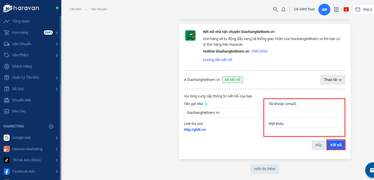The width and height of the screenshot is (374, 180).
Task: Click the Tài khoản (email) field
Action: pyautogui.click(x=306, y=113)
